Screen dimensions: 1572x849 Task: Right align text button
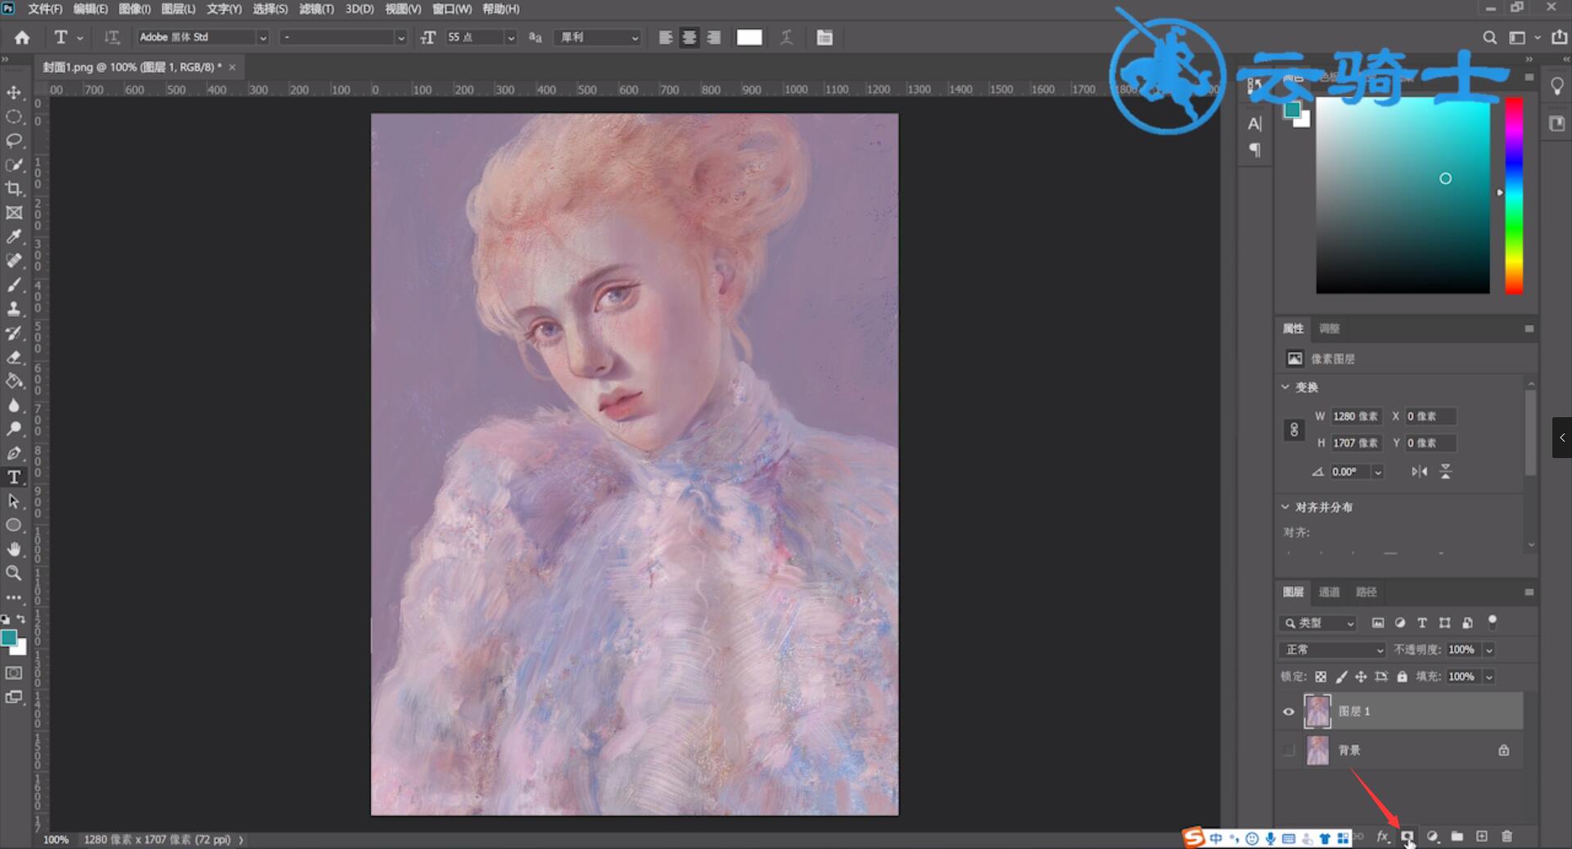click(714, 38)
